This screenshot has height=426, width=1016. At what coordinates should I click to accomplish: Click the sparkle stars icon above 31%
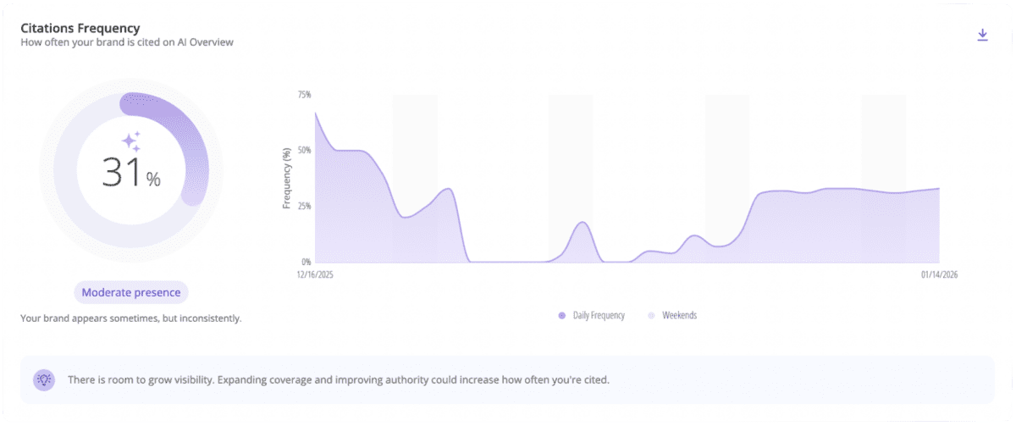tap(131, 141)
